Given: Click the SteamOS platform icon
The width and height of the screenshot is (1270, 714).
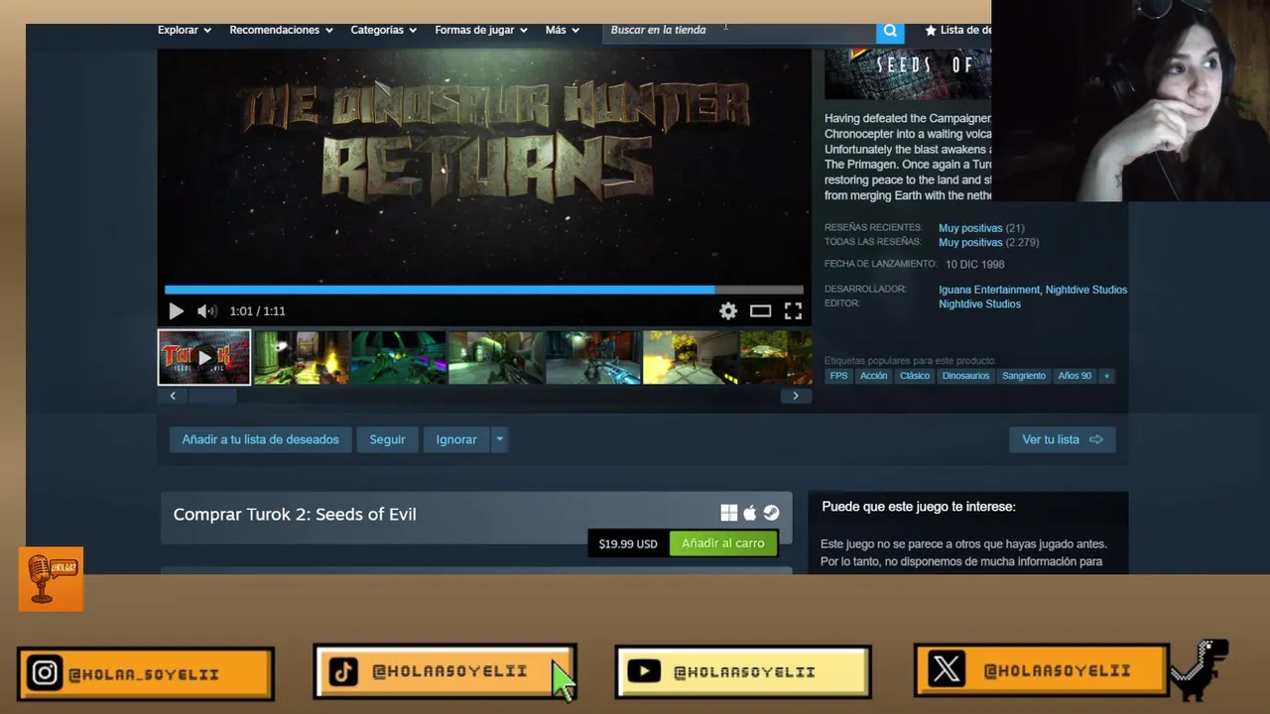Looking at the screenshot, I should pos(771,513).
